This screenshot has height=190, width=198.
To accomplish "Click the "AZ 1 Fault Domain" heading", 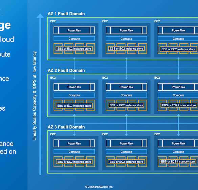I will pos(66,14).
